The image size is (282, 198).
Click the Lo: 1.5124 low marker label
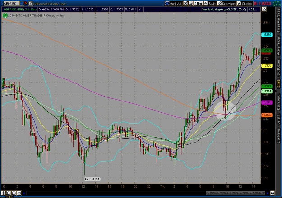92,180
